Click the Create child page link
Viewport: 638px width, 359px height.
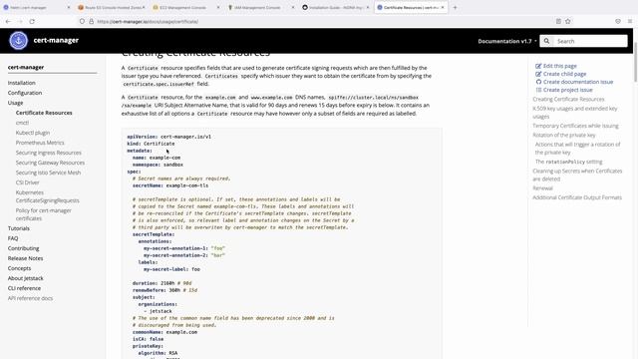564,74
